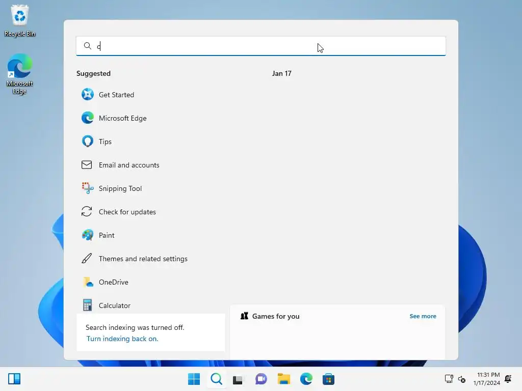Open the Email and accounts envelope icon

click(x=87, y=164)
